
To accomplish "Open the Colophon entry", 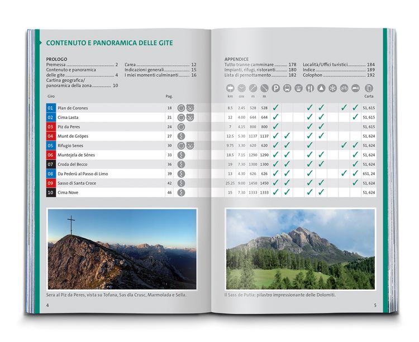I will 339,75.
